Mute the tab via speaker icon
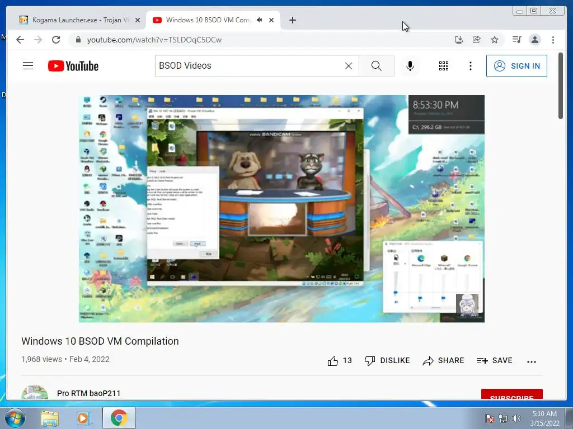Image resolution: width=573 pixels, height=429 pixels. click(x=260, y=20)
